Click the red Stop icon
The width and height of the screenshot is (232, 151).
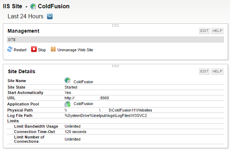click(34, 49)
